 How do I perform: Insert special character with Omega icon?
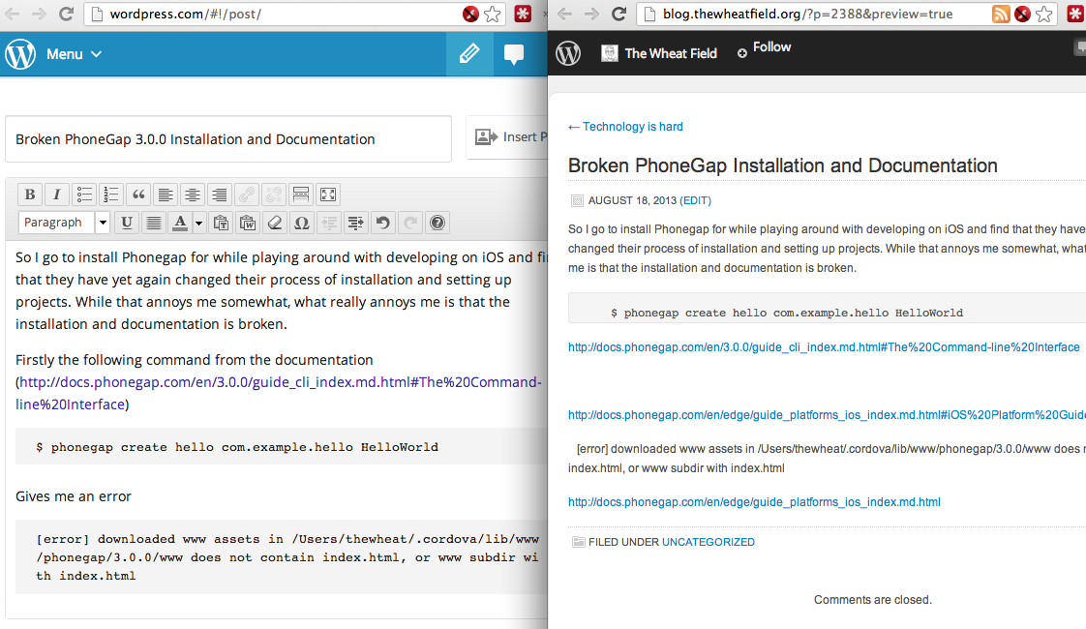[x=301, y=223]
